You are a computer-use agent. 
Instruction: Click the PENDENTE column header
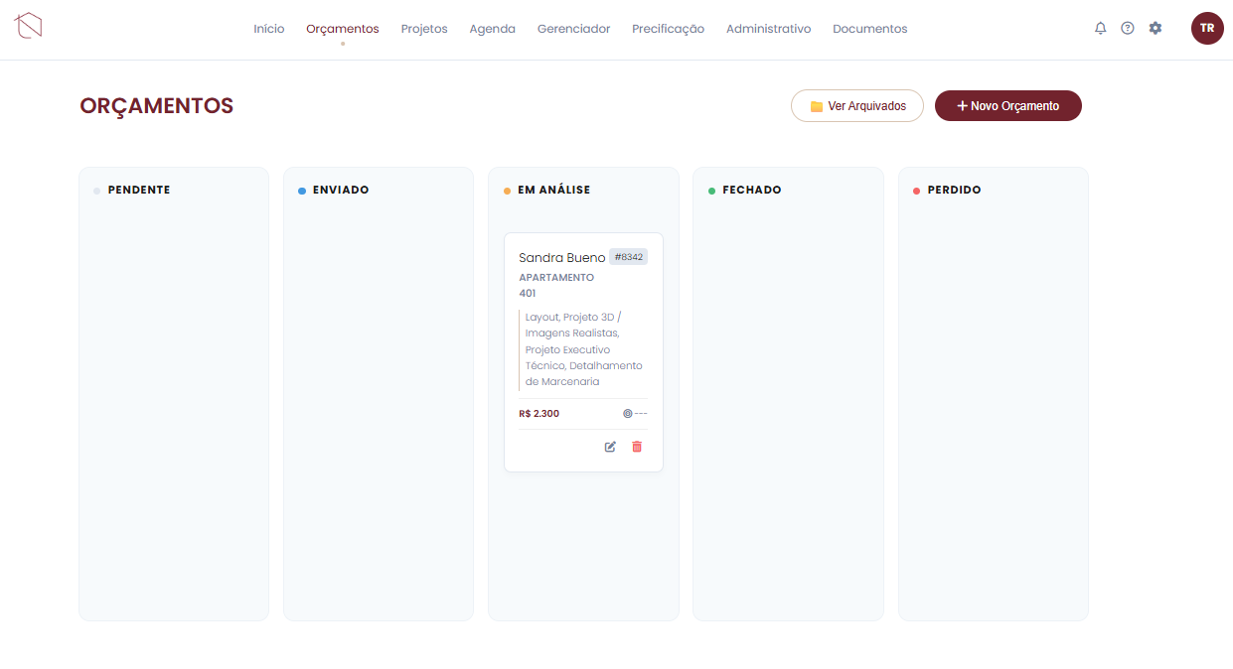click(139, 190)
